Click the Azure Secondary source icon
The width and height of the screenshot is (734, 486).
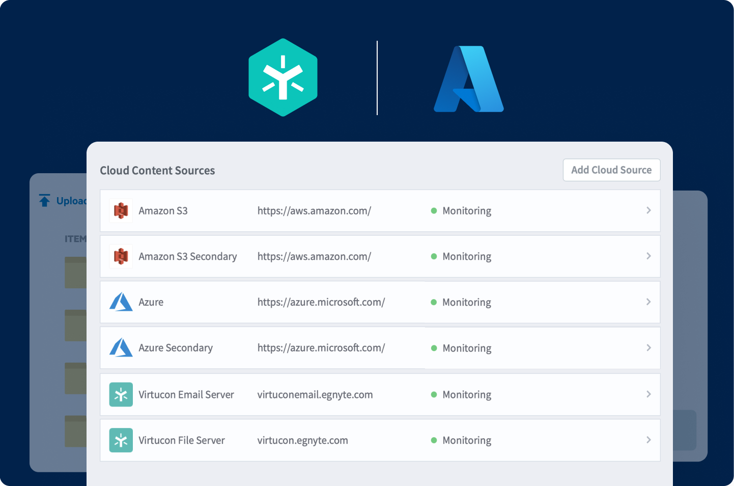click(121, 348)
